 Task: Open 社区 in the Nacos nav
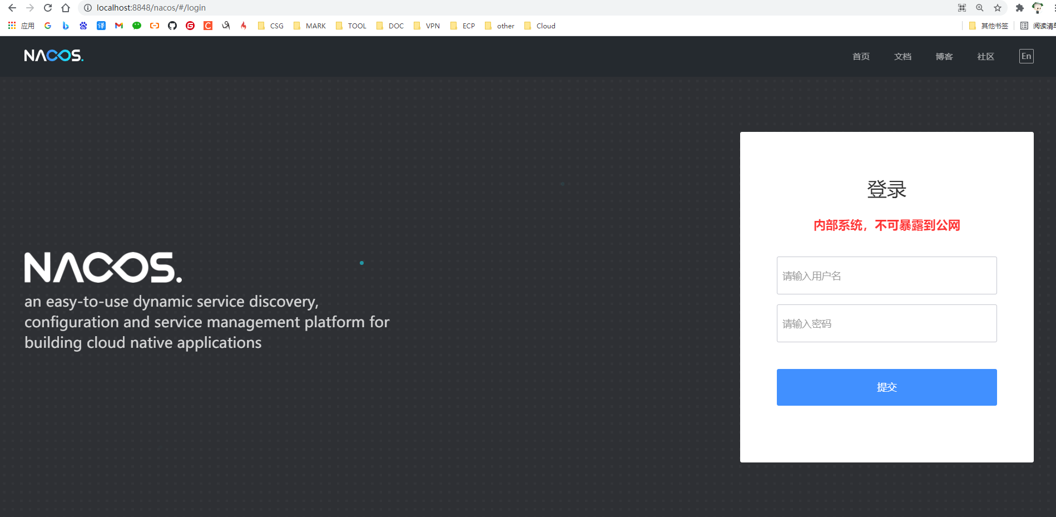(x=986, y=56)
